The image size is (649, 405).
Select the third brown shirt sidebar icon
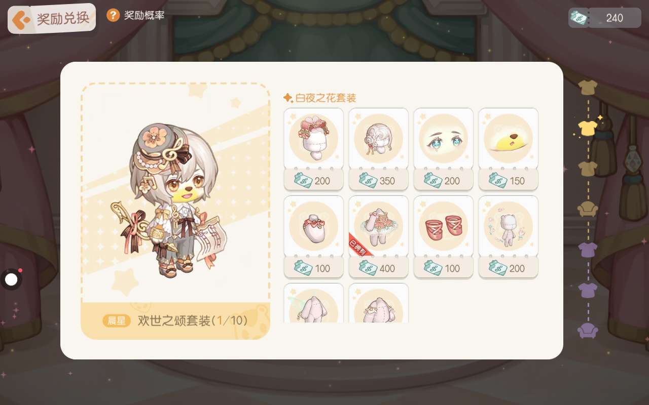[x=588, y=169]
